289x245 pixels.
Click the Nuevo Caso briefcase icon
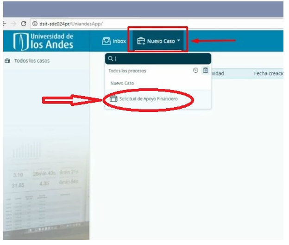tap(141, 41)
